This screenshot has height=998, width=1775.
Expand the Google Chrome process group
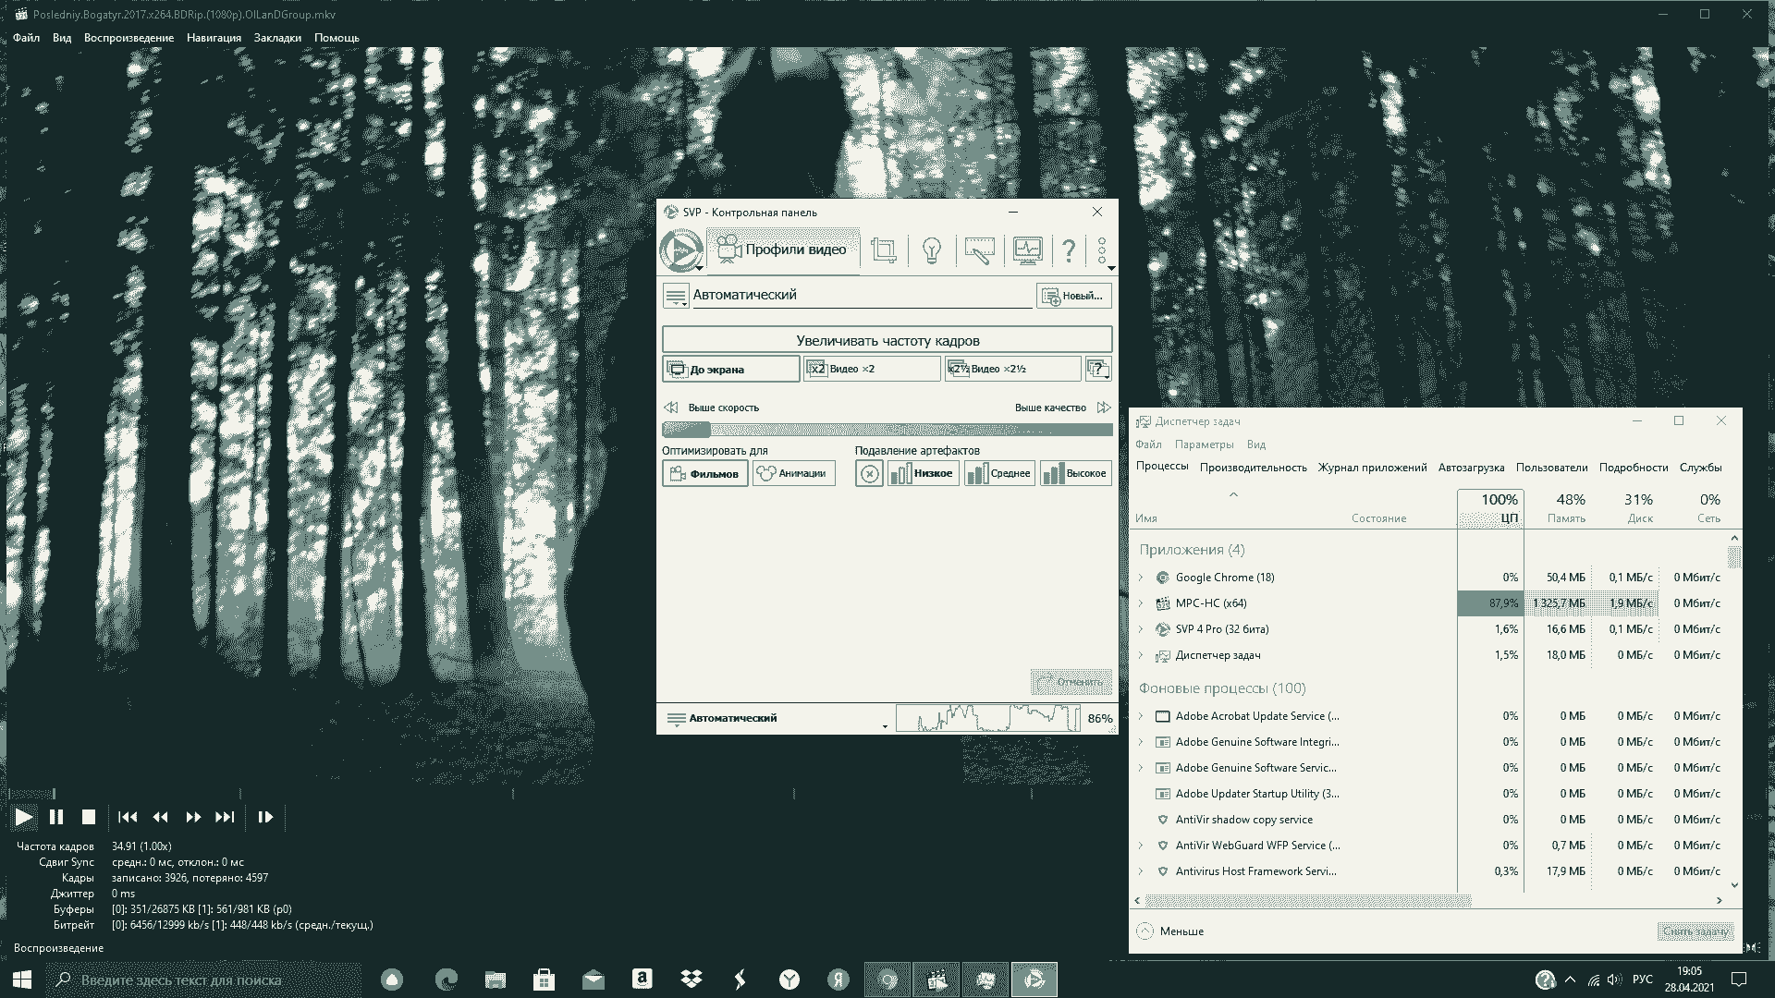click(1141, 578)
